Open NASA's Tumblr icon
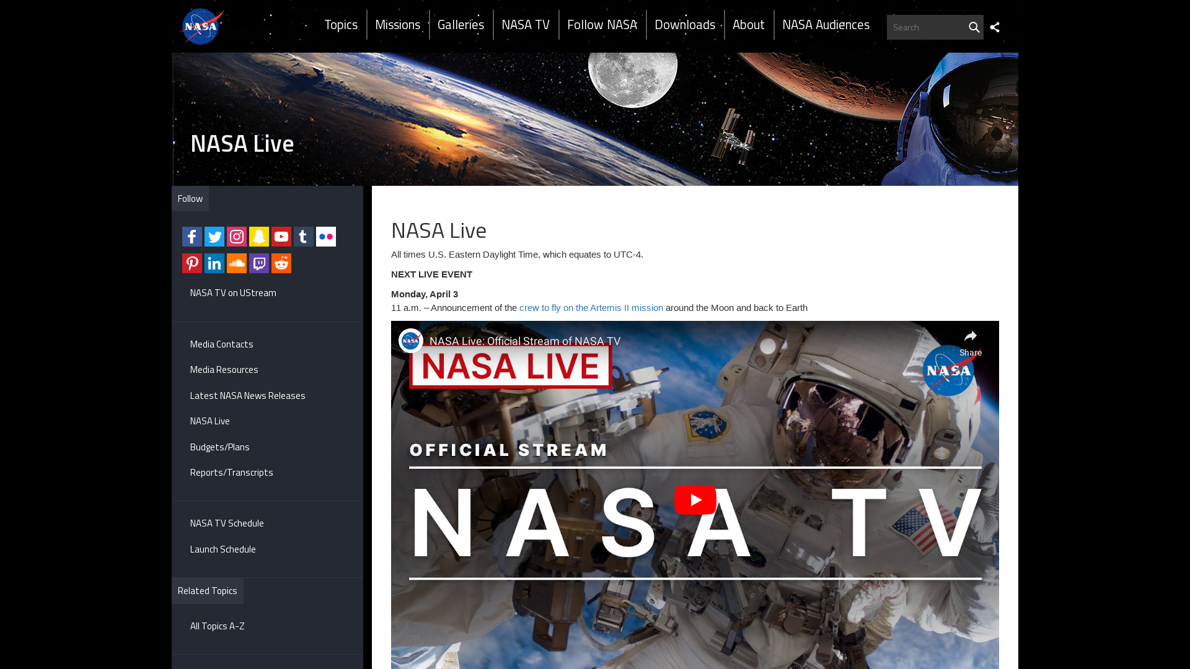Viewport: 1190px width, 669px height. click(304, 237)
